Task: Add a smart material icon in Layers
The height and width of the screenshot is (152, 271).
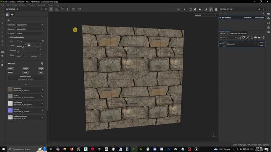Action: [255, 38]
